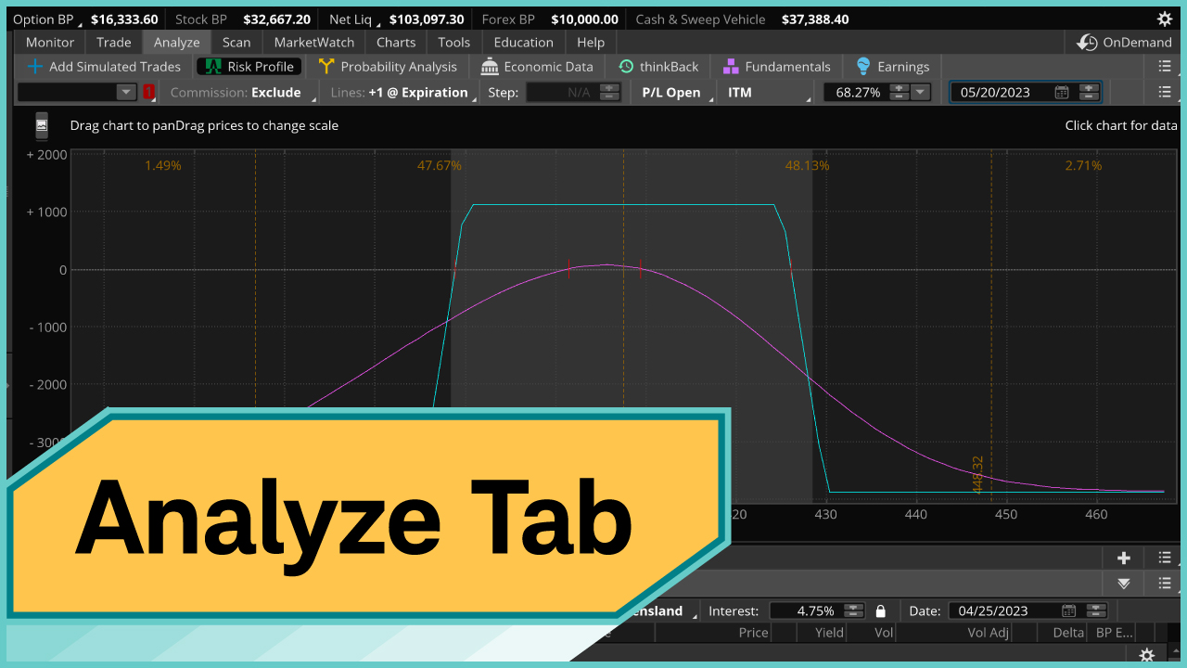This screenshot has height=668, width=1187.
Task: Switch to the MarketWatch tab
Action: pyautogui.click(x=313, y=43)
